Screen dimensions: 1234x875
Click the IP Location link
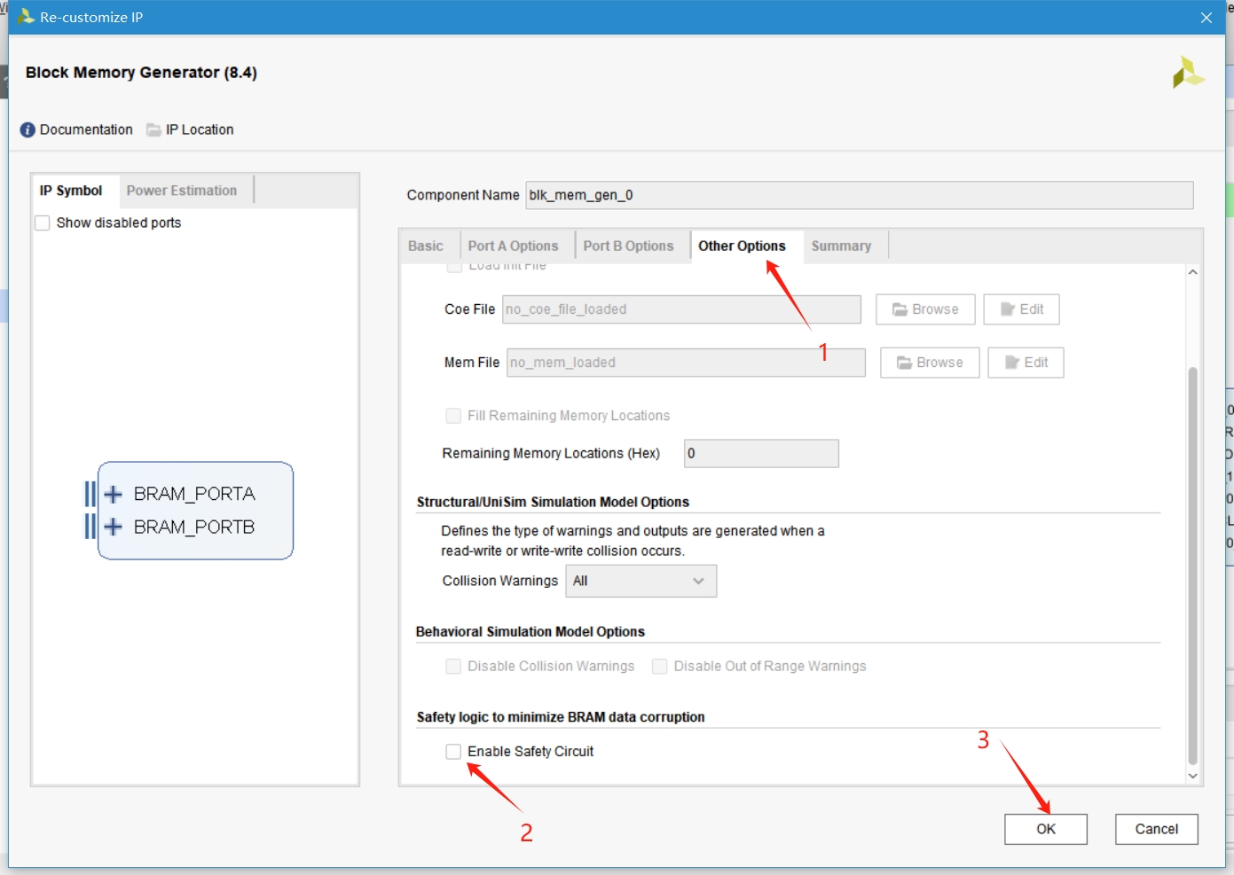(x=200, y=129)
